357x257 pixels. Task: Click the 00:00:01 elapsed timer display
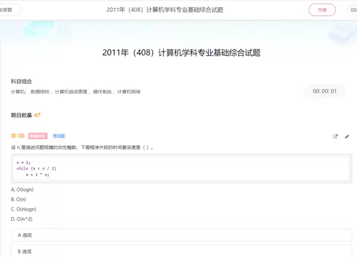pyautogui.click(x=325, y=91)
